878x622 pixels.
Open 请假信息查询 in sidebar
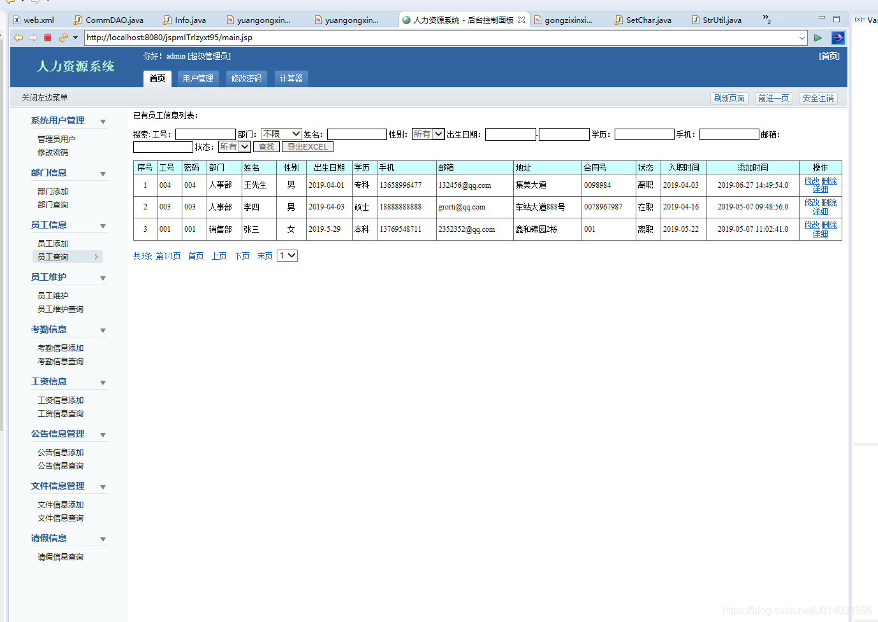coord(61,556)
